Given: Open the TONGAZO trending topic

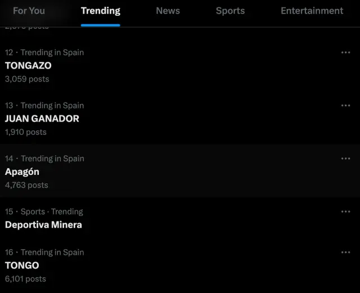Looking at the screenshot, I should pos(28,65).
